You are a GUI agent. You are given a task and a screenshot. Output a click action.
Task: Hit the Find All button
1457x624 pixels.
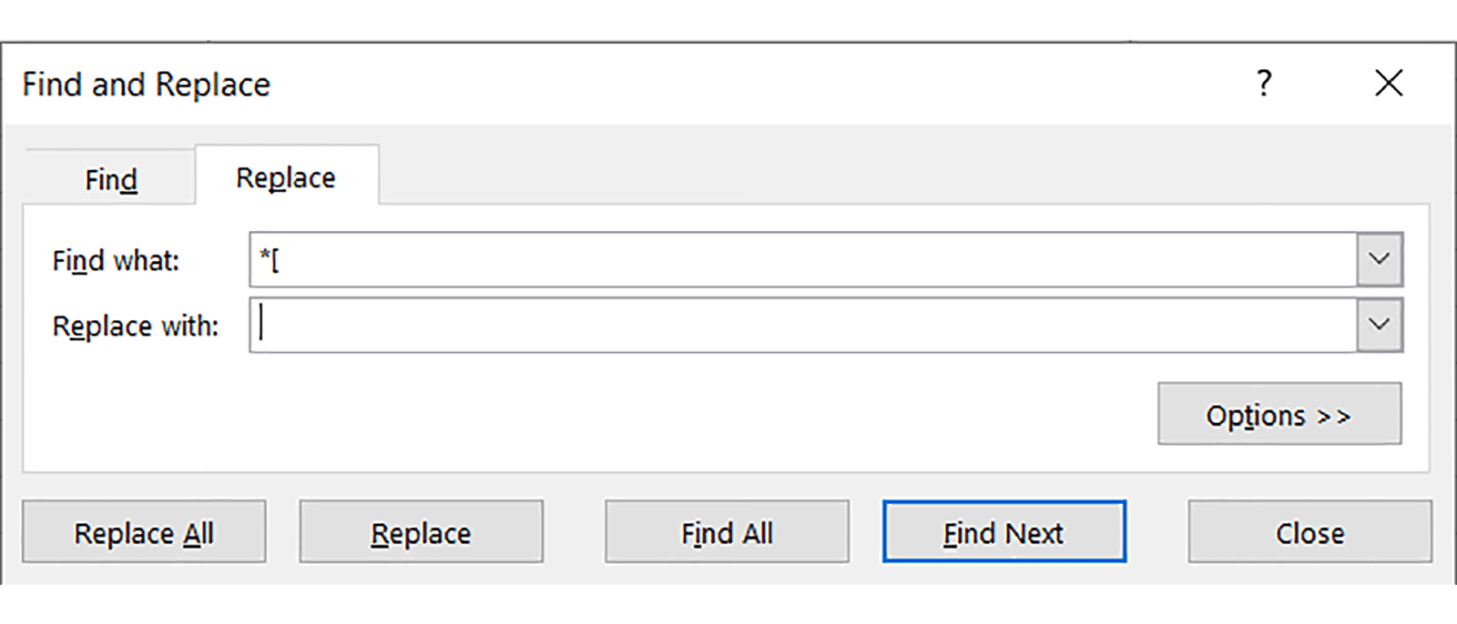pos(727,532)
